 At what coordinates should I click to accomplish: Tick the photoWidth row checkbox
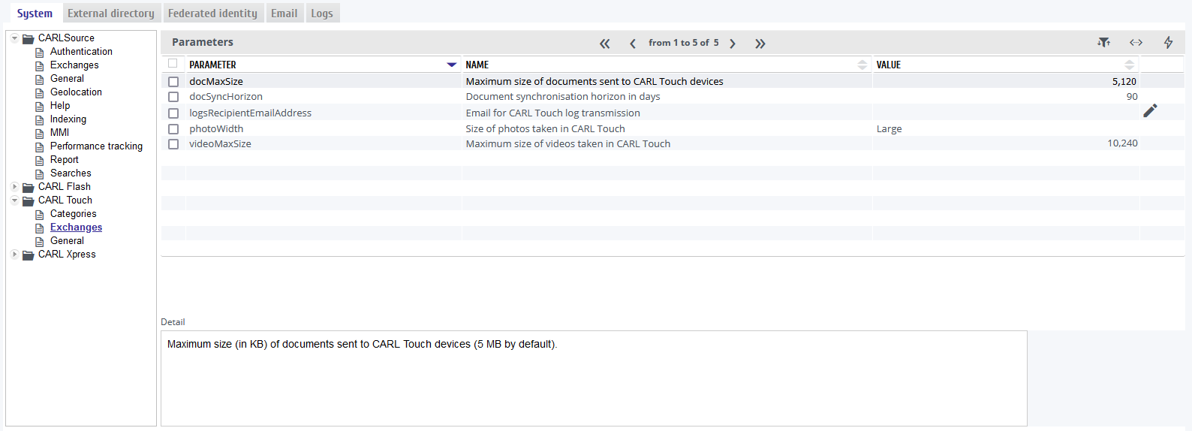173,129
